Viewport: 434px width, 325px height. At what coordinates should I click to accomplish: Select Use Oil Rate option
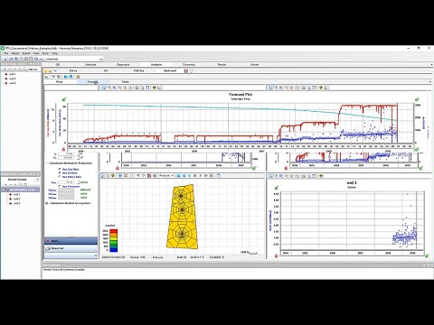[x=68, y=173]
